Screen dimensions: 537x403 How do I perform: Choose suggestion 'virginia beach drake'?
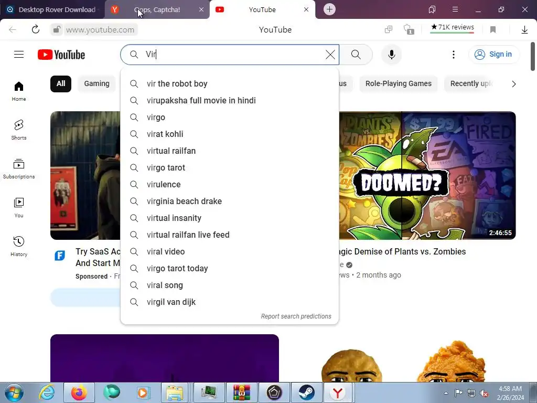click(230, 201)
